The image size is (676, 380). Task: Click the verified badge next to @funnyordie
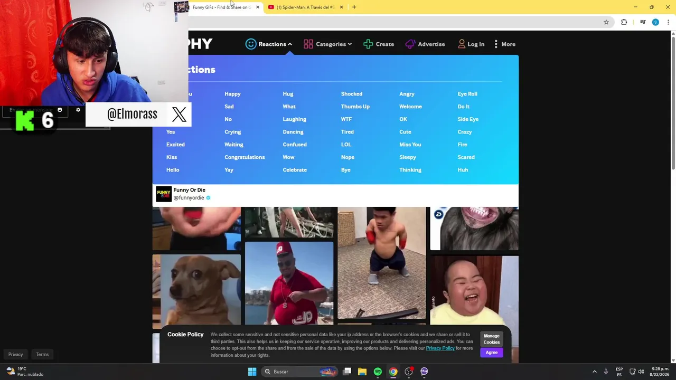coord(208,198)
